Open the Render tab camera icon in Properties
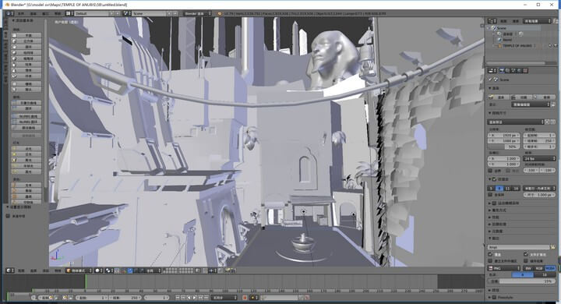The width and height of the screenshot is (561, 304). [x=502, y=70]
